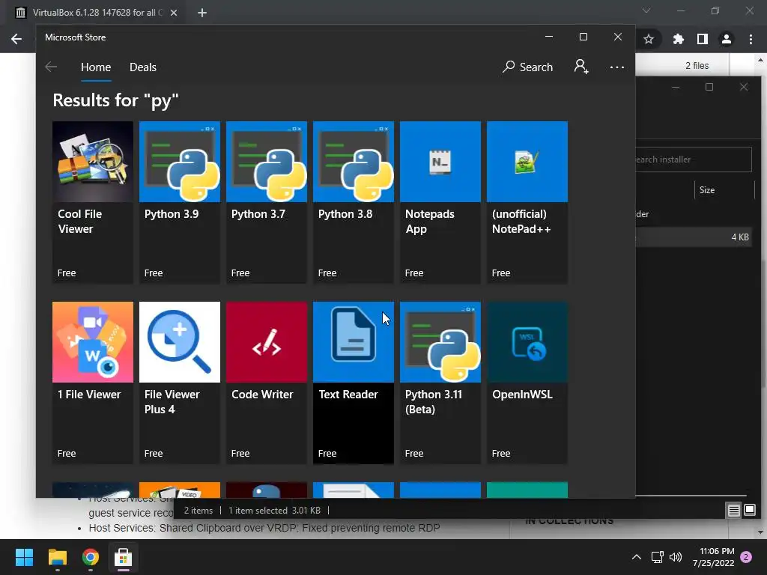Viewport: 767px width, 575px height.
Task: Click the '2 items' status bar text
Action: pyautogui.click(x=198, y=511)
